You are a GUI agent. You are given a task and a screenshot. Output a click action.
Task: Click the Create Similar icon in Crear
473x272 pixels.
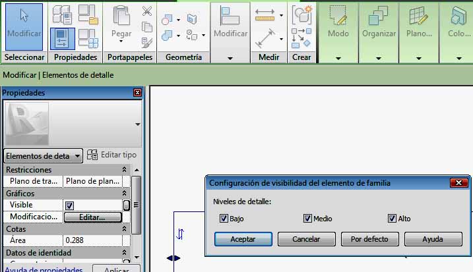301,38
